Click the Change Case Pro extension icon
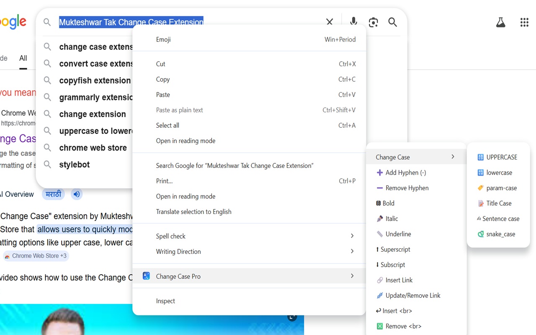The height and width of the screenshot is (335, 536). [x=146, y=276]
